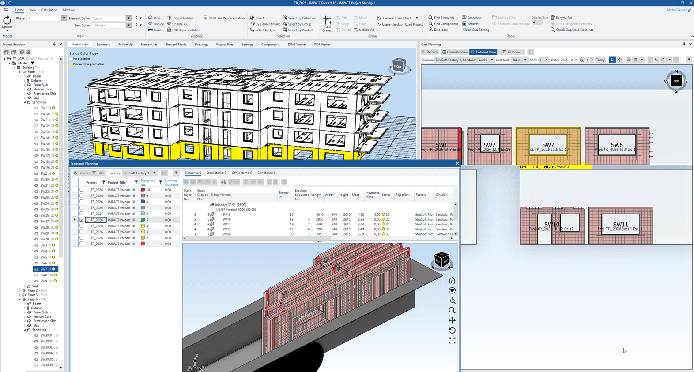Expand the Floor 2 tree node
This screenshot has height=372, width=694.
click(x=20, y=291)
